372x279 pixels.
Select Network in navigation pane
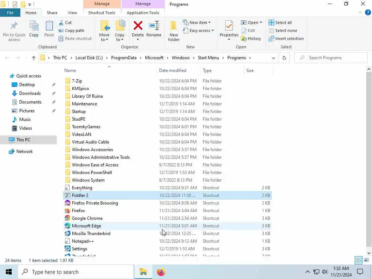tap(24, 151)
